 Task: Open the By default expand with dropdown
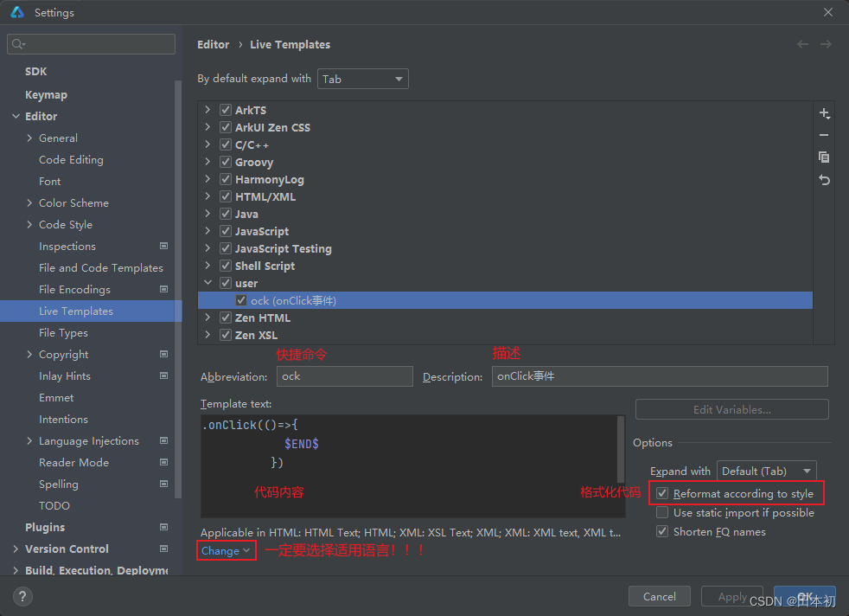pos(363,79)
